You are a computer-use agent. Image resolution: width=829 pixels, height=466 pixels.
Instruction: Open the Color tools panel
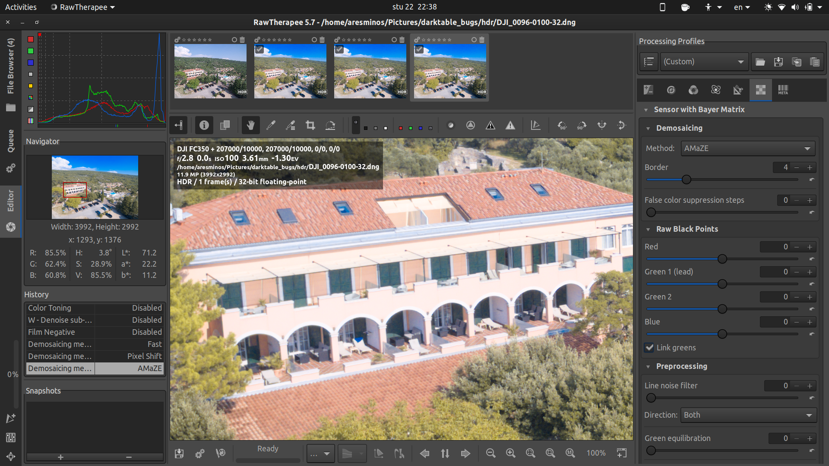click(694, 90)
